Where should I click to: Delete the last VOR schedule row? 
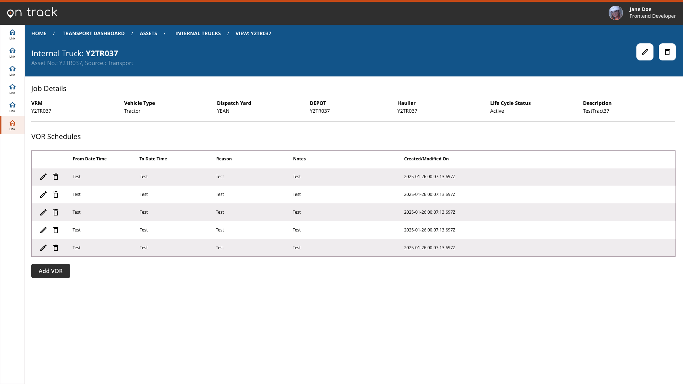pos(56,248)
